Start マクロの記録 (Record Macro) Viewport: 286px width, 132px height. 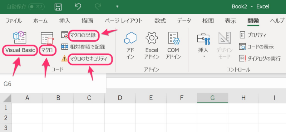pyautogui.click(x=79, y=35)
